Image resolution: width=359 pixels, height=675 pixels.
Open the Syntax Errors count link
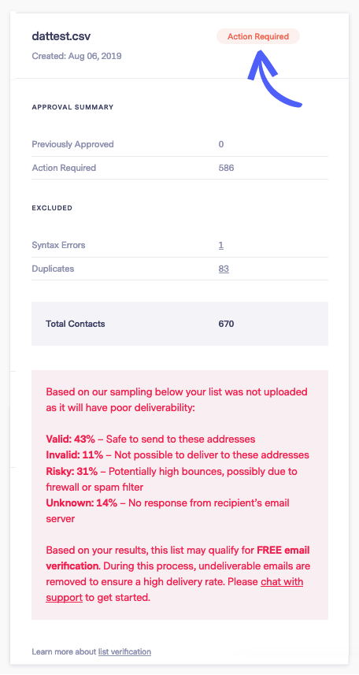click(x=220, y=246)
